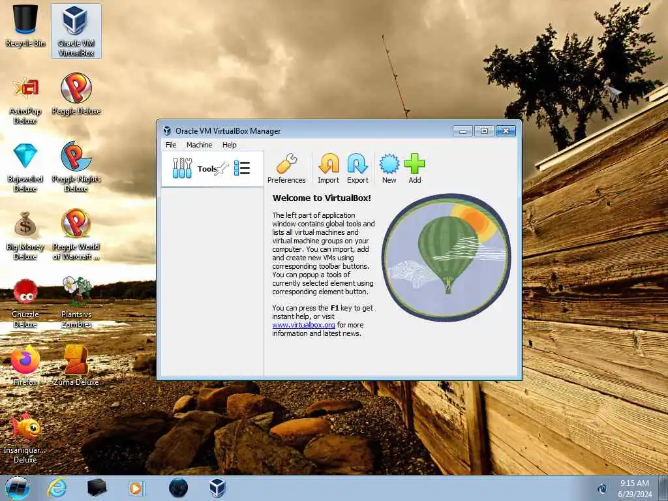The width and height of the screenshot is (668, 501).
Task: Create a New virtual machine
Action: [x=389, y=169]
